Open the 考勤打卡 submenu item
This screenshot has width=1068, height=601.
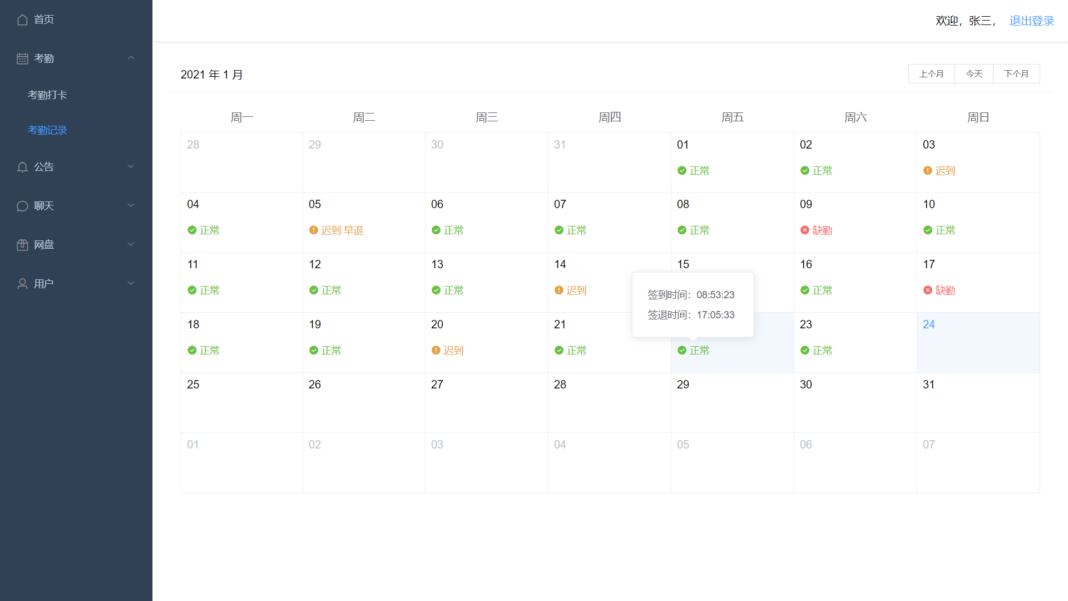click(x=47, y=95)
